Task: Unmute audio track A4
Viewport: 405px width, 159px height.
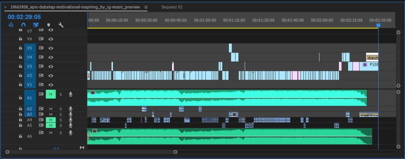Action: 51,120
